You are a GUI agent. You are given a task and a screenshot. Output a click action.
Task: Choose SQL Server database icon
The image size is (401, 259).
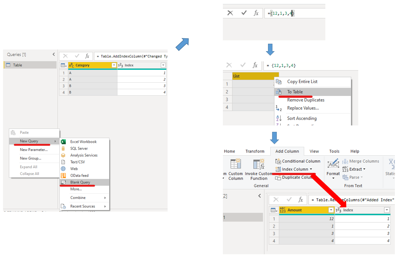coord(63,148)
